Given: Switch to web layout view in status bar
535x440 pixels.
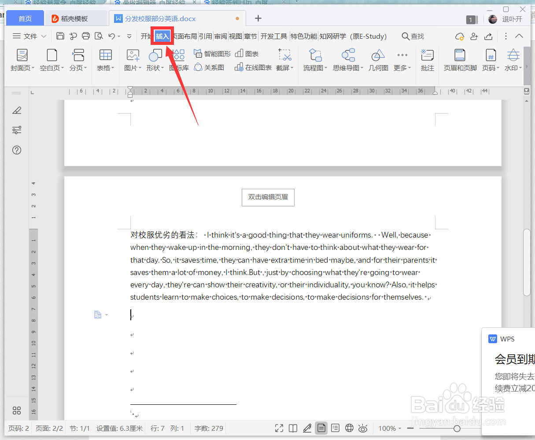Looking at the screenshot, I should coord(349,428).
